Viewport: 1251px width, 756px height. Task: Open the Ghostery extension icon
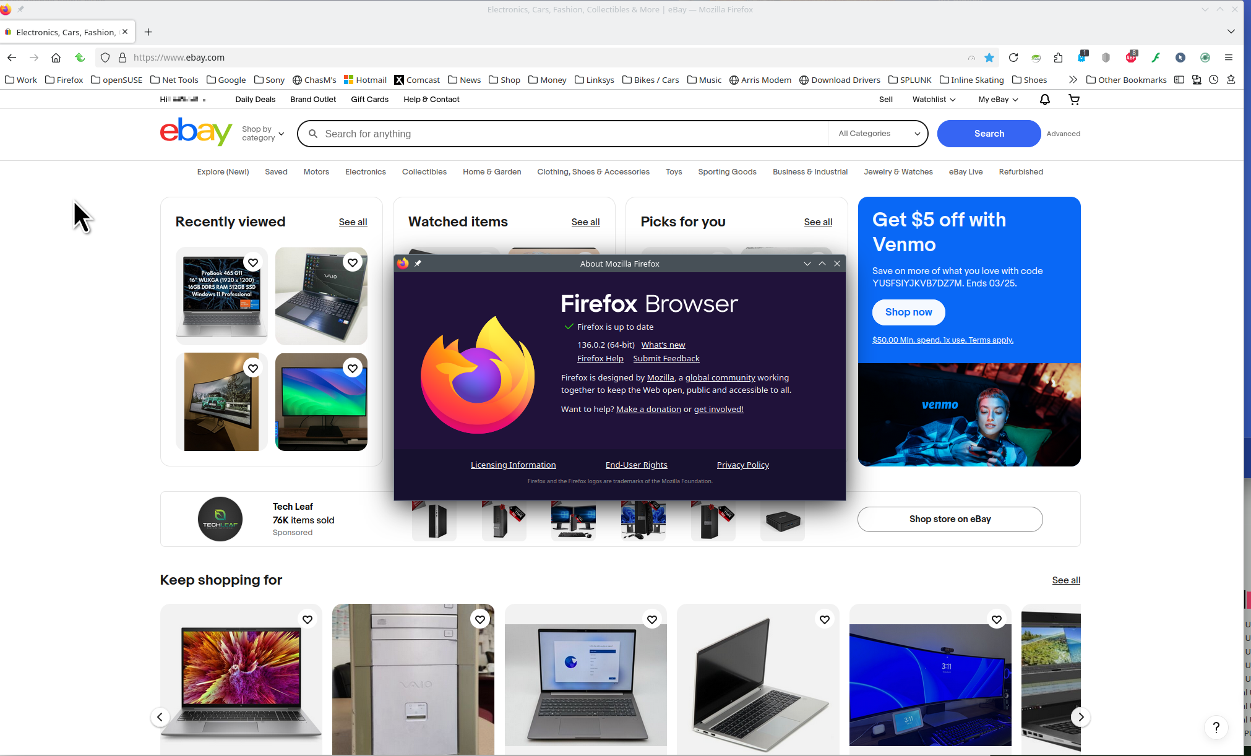pos(1082,56)
